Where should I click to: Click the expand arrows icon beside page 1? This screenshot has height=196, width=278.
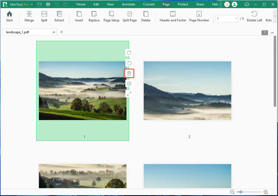pyautogui.click(x=129, y=94)
